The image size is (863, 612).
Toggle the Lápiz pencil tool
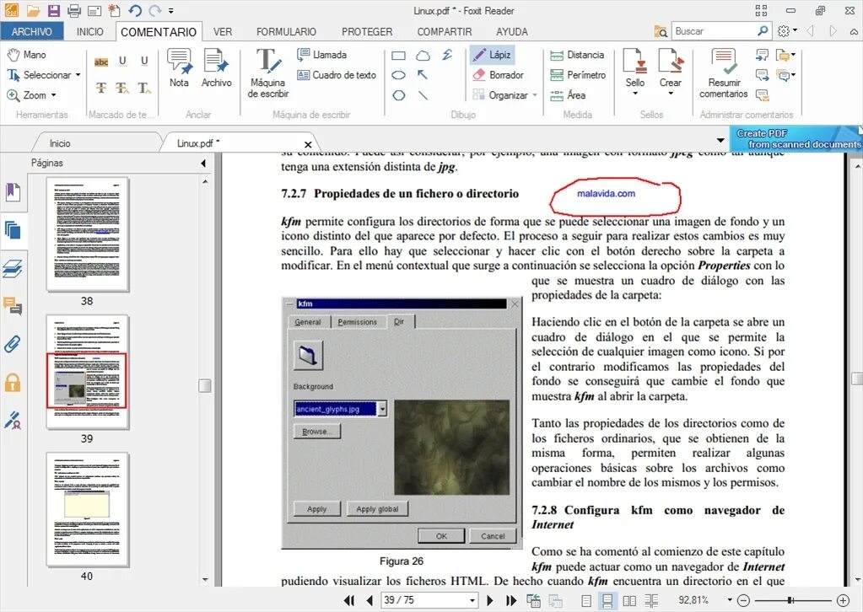(492, 55)
